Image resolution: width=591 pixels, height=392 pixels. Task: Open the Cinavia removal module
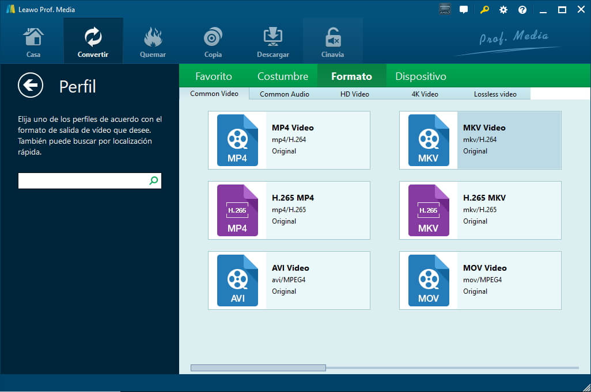(333, 42)
